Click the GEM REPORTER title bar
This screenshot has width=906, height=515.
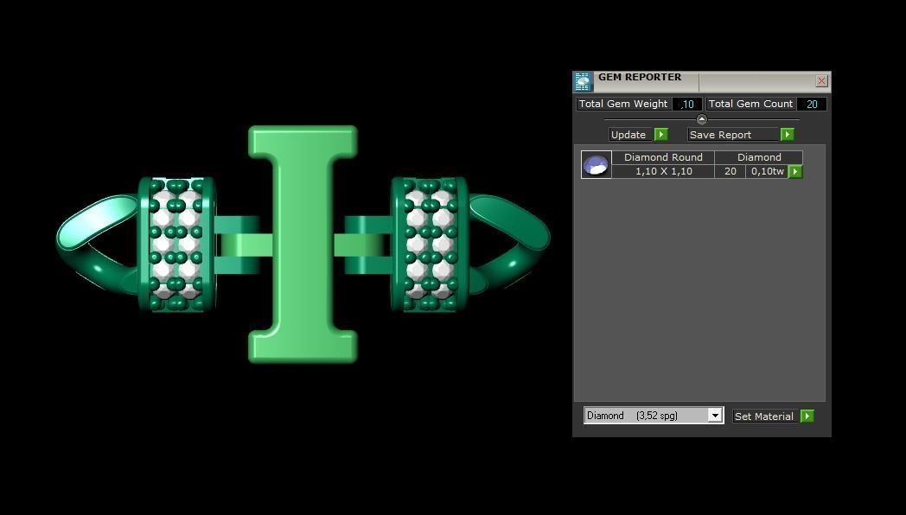[x=704, y=81]
